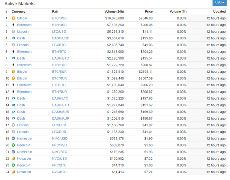Screen dimensions: 230x180
Task: Click the $11,413 volume value
Action: tap(118, 172)
